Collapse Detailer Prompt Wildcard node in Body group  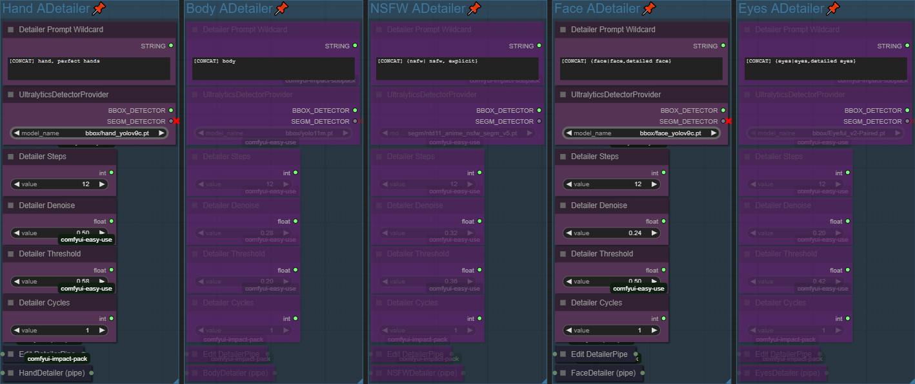pyautogui.click(x=194, y=30)
